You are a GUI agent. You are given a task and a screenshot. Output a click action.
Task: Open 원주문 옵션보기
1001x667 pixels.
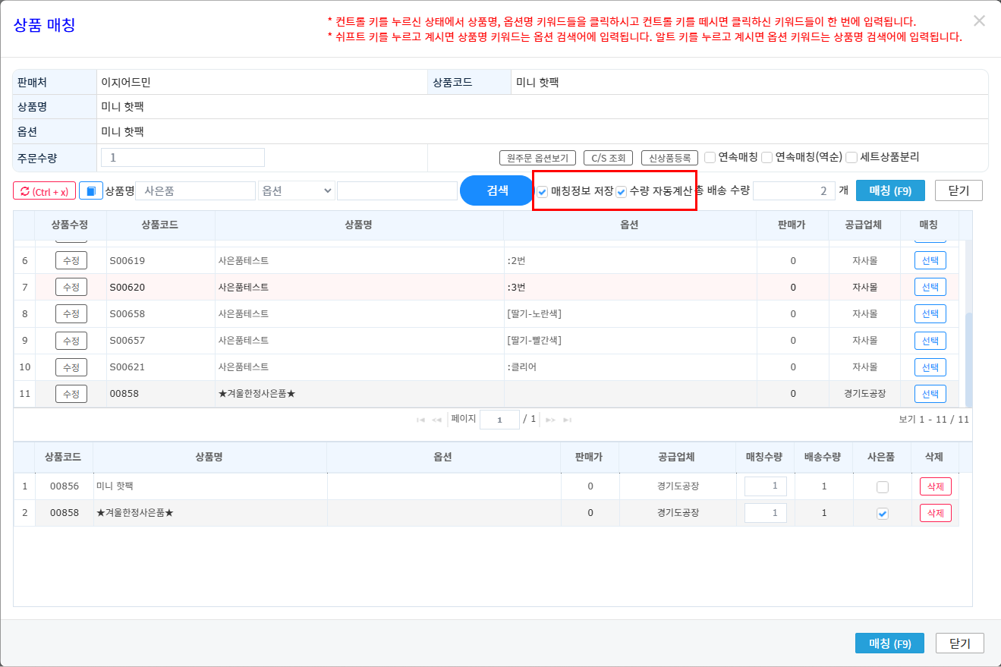click(538, 158)
